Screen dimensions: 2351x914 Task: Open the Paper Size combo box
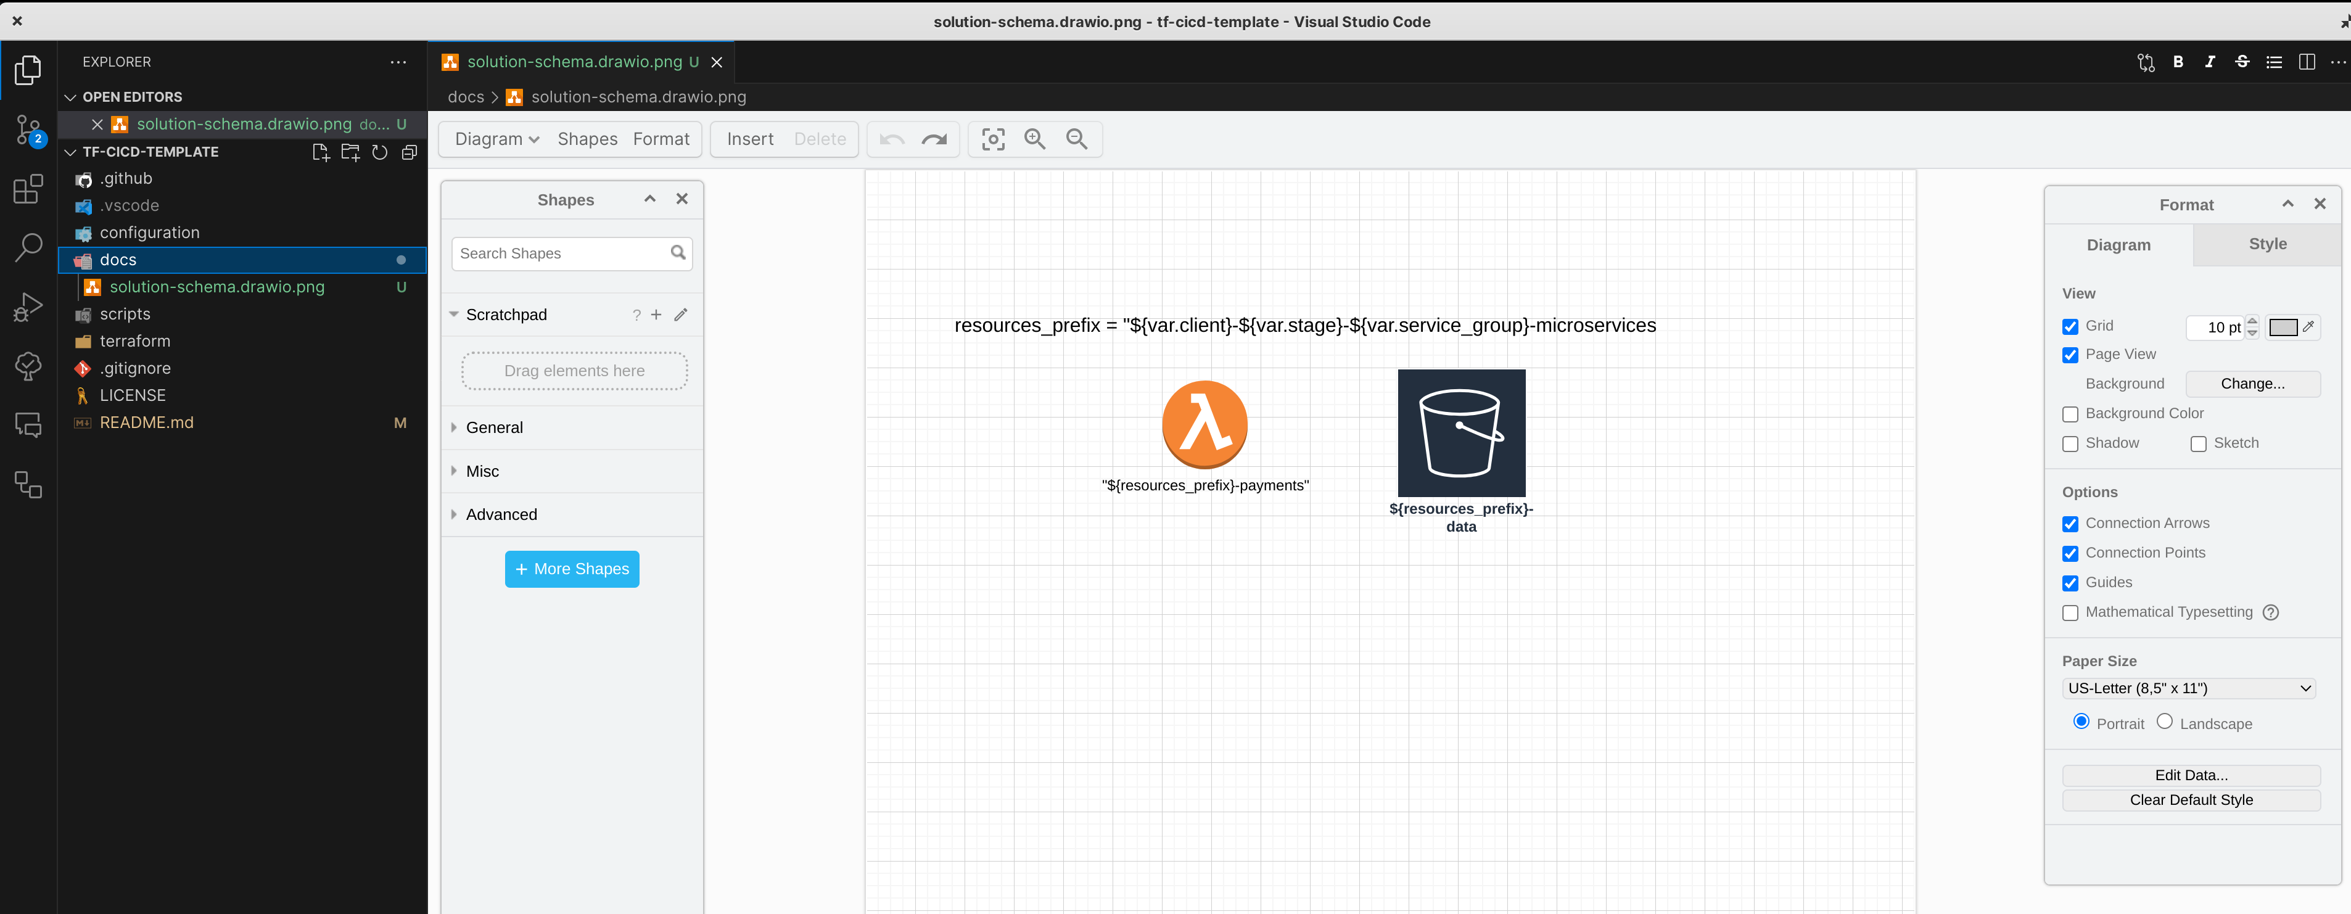(x=2189, y=688)
